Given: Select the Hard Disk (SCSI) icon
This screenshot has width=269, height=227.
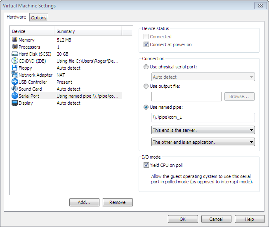Looking at the screenshot, I should coord(15,54).
